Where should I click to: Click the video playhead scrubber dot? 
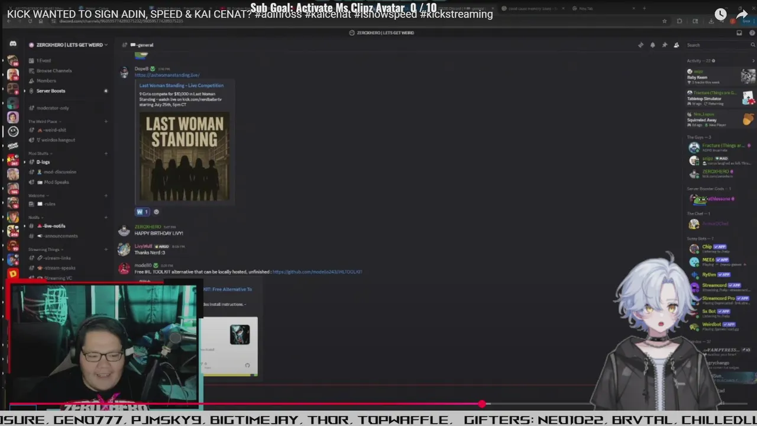(x=482, y=404)
